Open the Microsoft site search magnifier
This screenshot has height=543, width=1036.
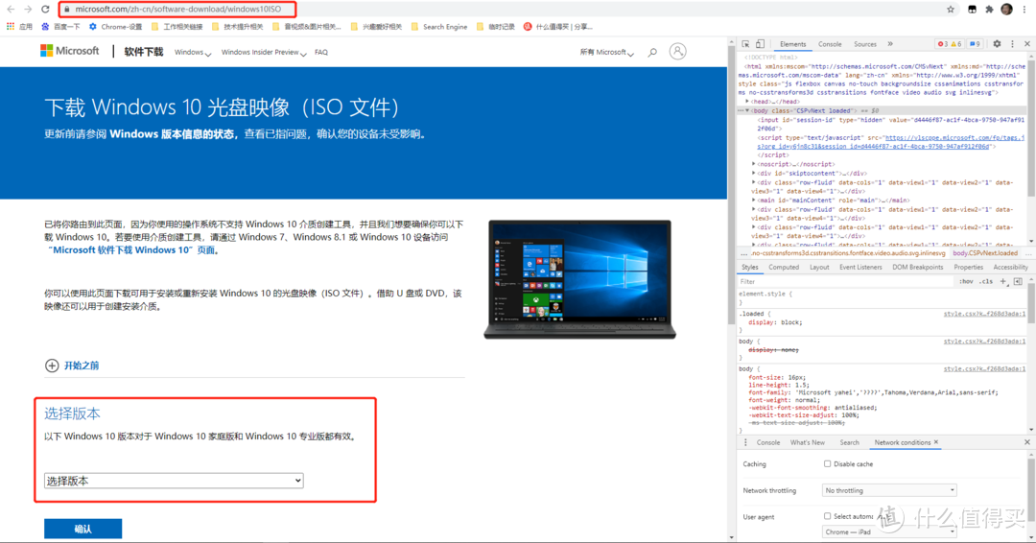652,52
